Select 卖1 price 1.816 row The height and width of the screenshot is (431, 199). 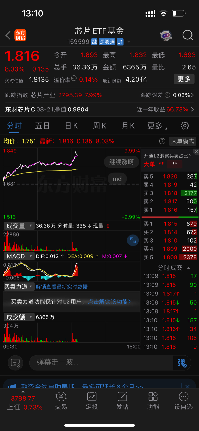[x=170, y=210]
